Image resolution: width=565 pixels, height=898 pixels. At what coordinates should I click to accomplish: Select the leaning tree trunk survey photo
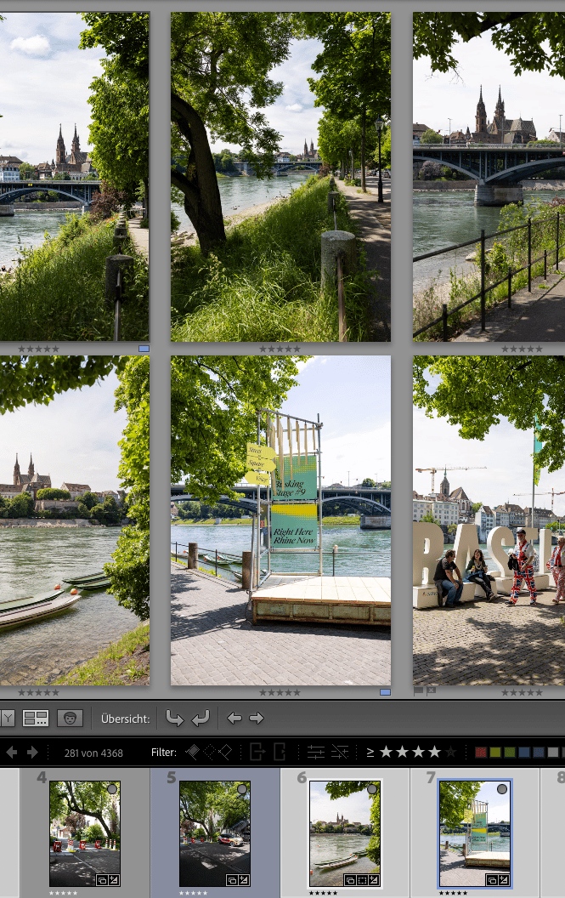[280, 176]
